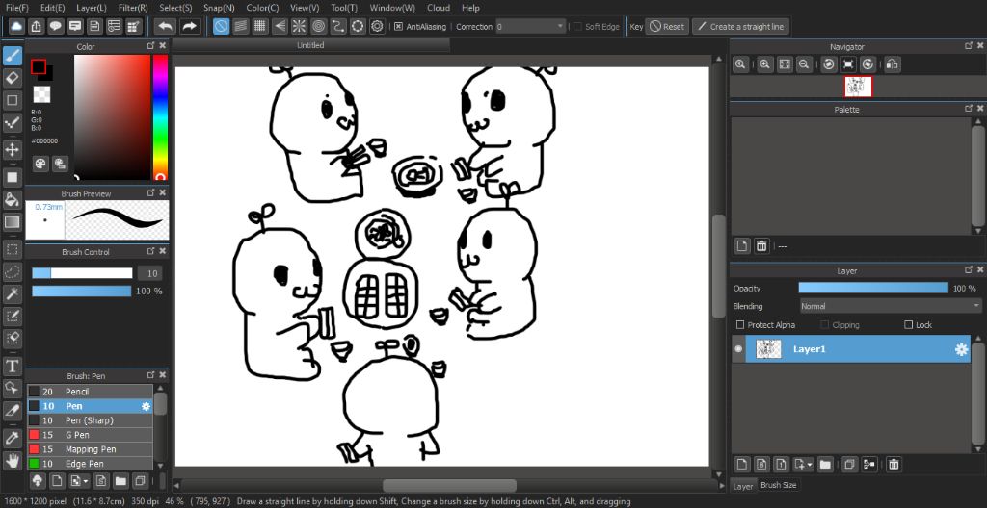The height and width of the screenshot is (508, 987).
Task: Select the Hand tool
Action: 12,460
